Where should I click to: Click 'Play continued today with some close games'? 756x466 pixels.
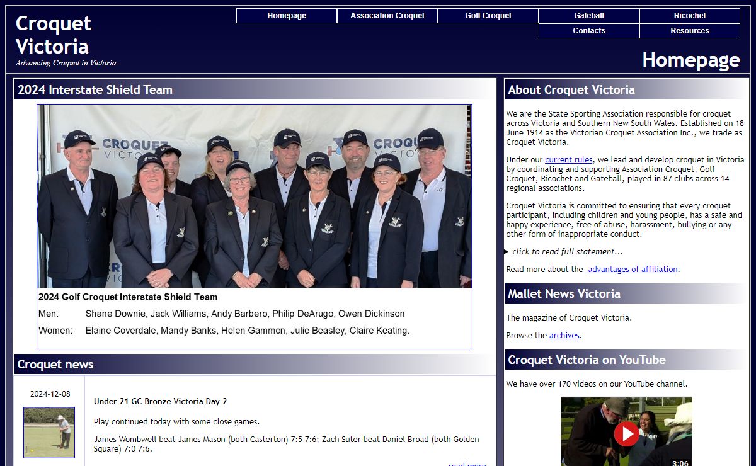click(176, 422)
